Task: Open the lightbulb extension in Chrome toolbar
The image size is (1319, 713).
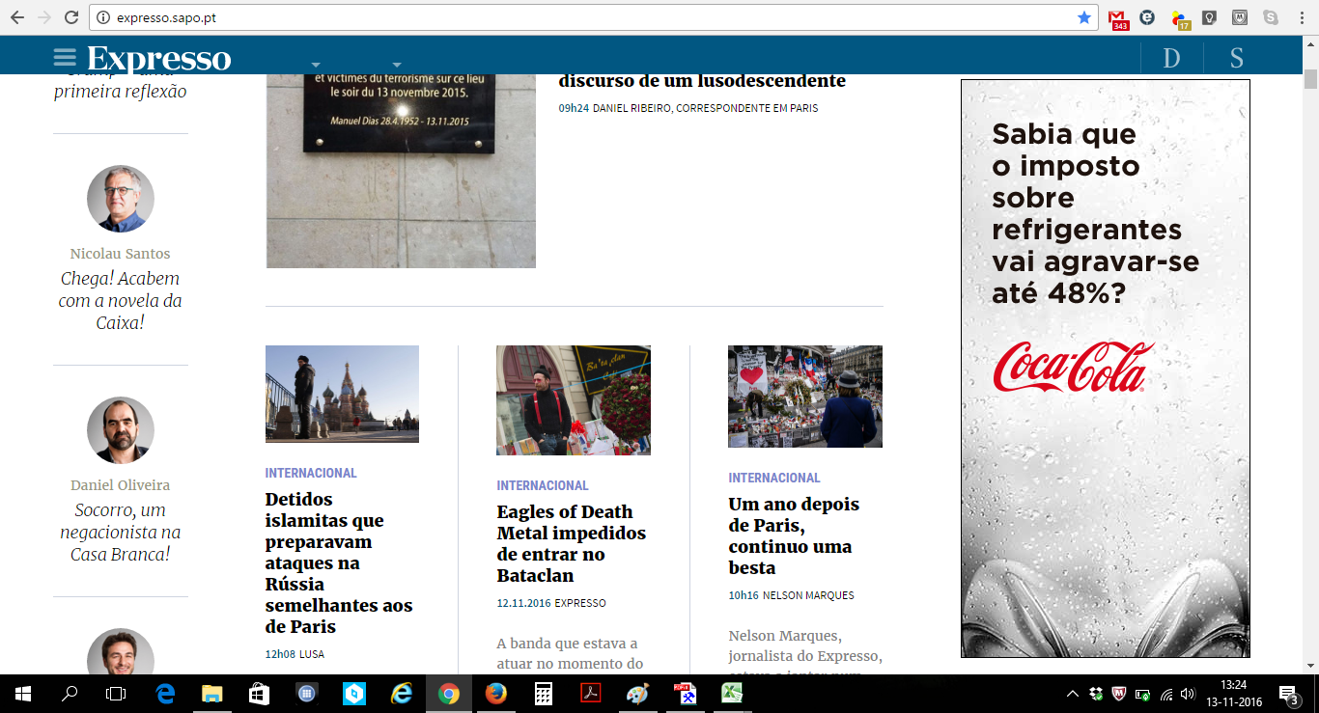Action: (1209, 17)
